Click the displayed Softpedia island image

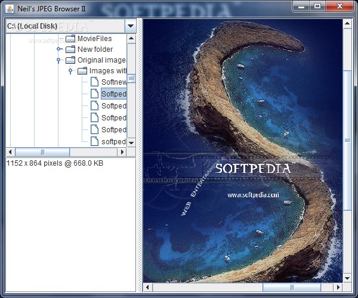(243, 151)
